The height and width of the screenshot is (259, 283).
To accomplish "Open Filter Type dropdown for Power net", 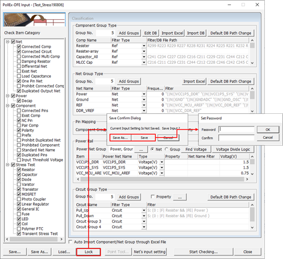I will [144, 94].
